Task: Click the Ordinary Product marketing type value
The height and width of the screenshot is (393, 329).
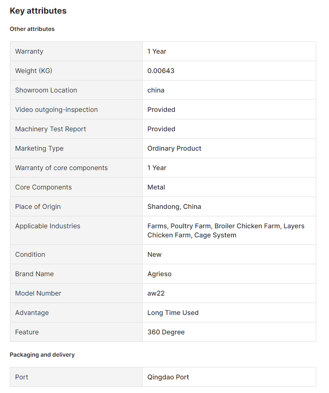Action: pos(174,148)
